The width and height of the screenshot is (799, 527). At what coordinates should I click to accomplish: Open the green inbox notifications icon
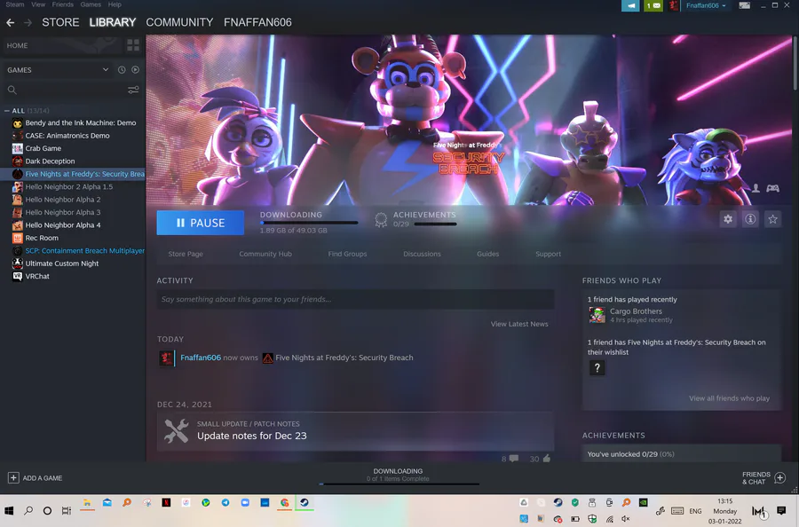point(653,5)
